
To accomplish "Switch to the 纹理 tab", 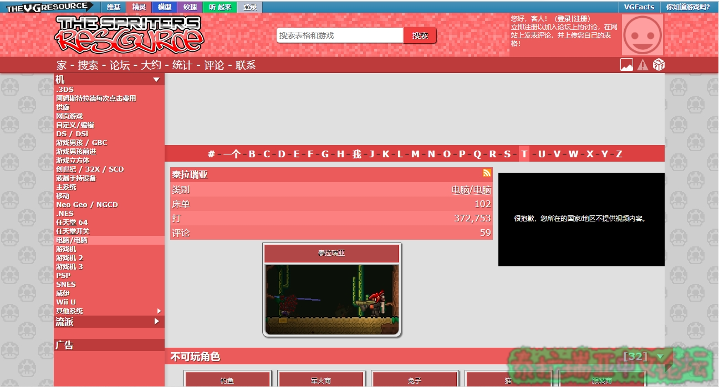I will (x=190, y=7).
